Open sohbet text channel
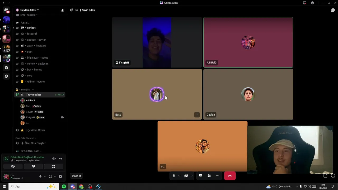This screenshot has width=338, height=190. pyautogui.click(x=40, y=28)
